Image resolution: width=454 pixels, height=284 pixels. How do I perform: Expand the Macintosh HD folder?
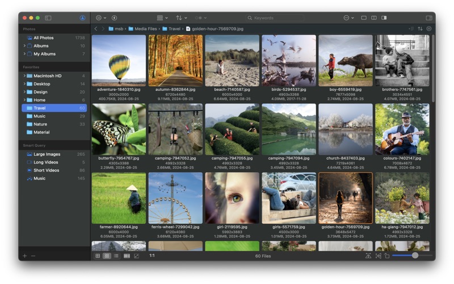[x=24, y=76]
